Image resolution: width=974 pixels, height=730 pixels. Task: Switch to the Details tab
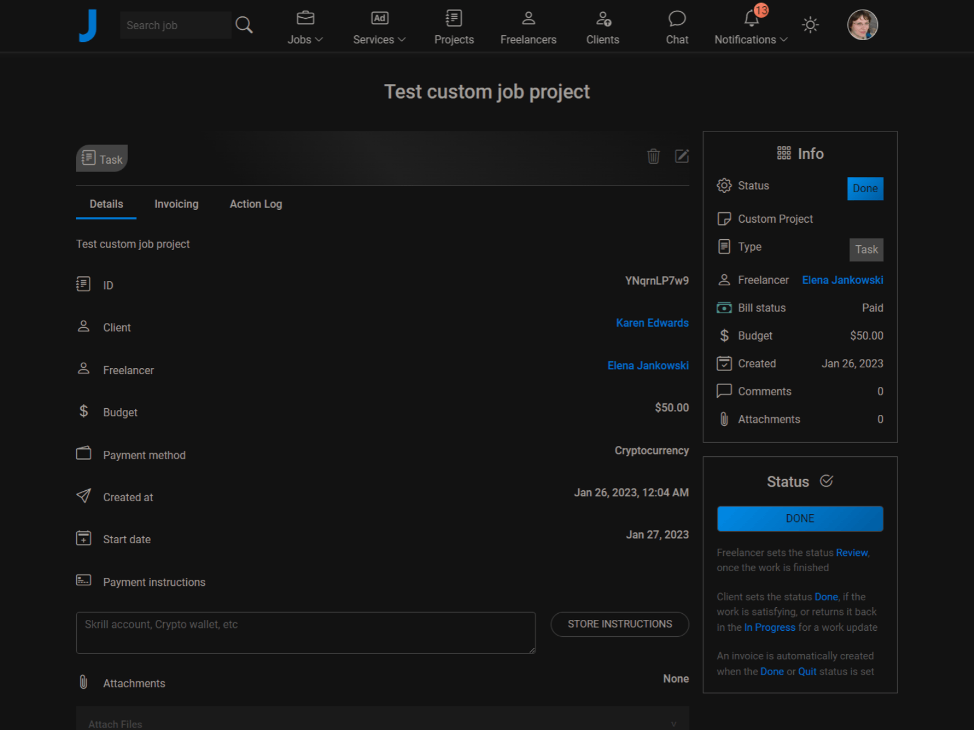pos(107,204)
